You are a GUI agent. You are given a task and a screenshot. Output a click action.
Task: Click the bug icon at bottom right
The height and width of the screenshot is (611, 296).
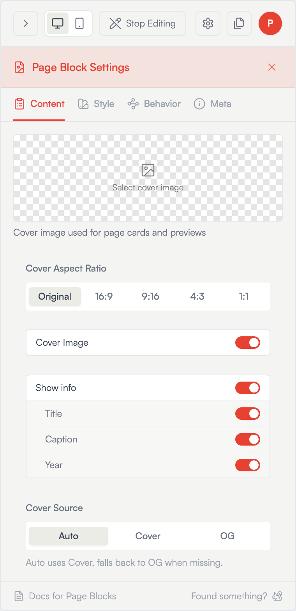tap(277, 596)
